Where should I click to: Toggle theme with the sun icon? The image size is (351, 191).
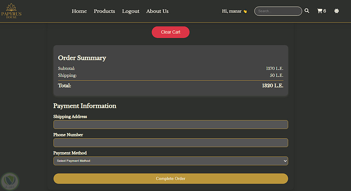[x=337, y=11]
